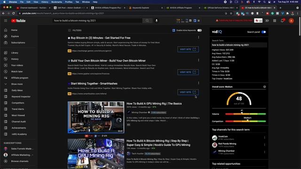Open vidIQ Channel Audit

click(x=19, y=122)
